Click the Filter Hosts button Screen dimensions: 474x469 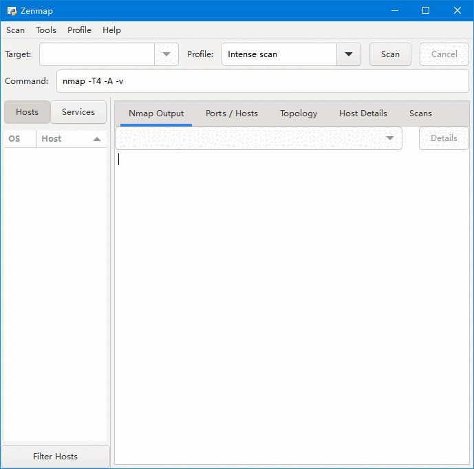55,457
